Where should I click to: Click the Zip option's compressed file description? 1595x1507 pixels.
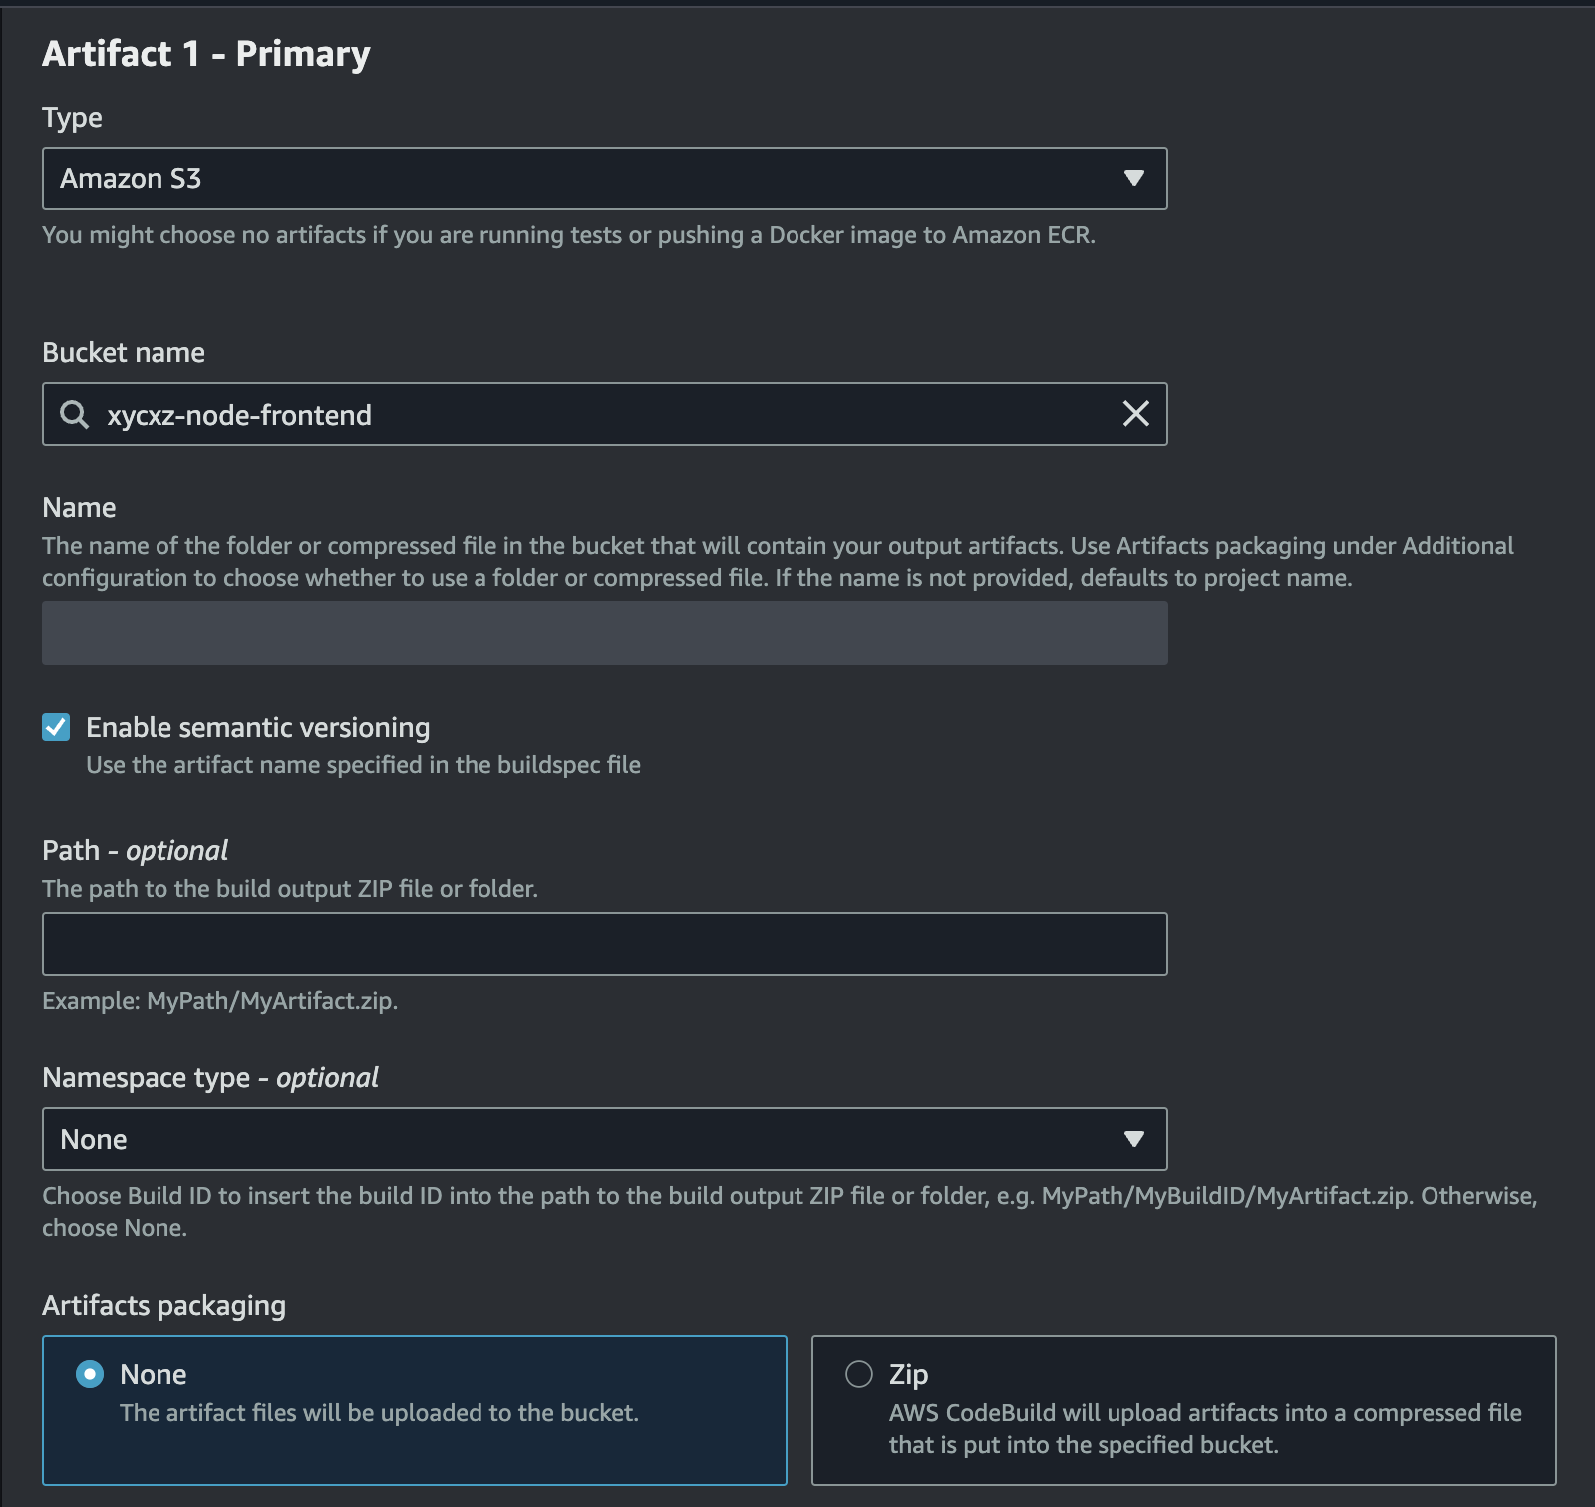pyautogui.click(x=1204, y=1428)
